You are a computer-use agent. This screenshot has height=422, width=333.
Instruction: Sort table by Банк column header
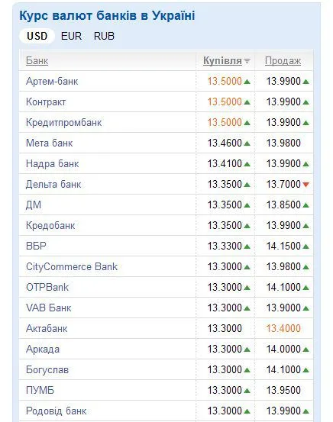pyautogui.click(x=37, y=61)
